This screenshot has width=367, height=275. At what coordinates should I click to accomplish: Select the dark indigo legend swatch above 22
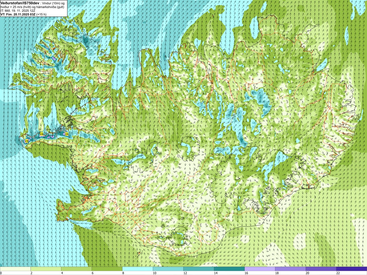pyautogui.click(x=352, y=269)
